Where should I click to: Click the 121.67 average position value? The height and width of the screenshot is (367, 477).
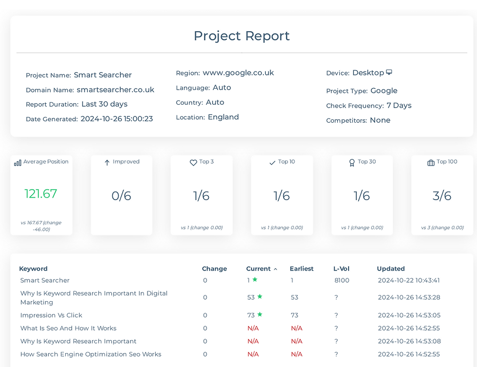40,194
